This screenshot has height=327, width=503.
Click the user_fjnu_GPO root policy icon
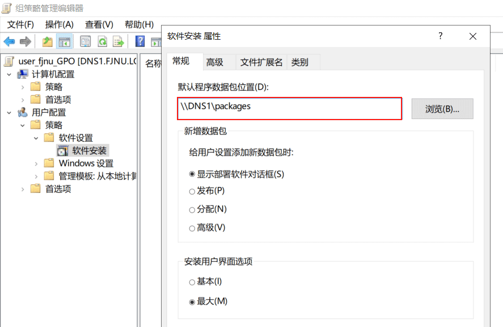tap(9, 61)
